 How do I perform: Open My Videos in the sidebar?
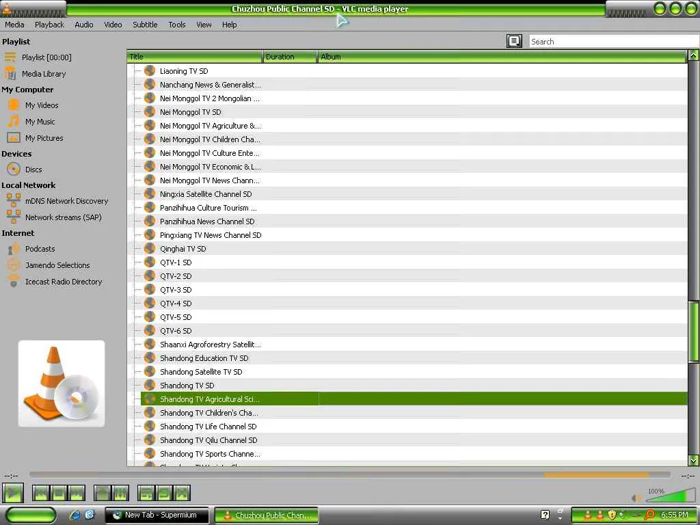tap(42, 105)
